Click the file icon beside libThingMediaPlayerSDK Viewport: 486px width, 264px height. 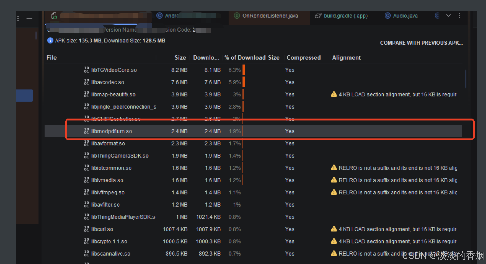click(87, 217)
